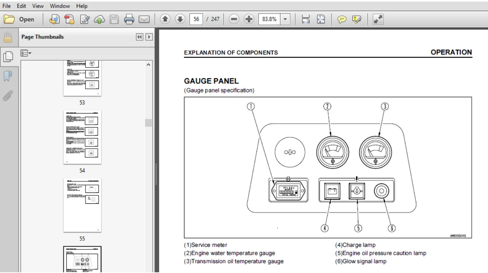Image resolution: width=488 pixels, height=273 pixels.
Task: Click the sign document pencil icon
Action: (x=85, y=20)
